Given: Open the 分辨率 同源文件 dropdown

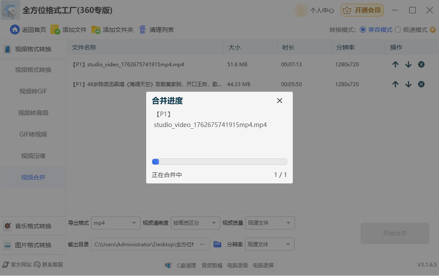Looking at the screenshot, I should pos(270,244).
